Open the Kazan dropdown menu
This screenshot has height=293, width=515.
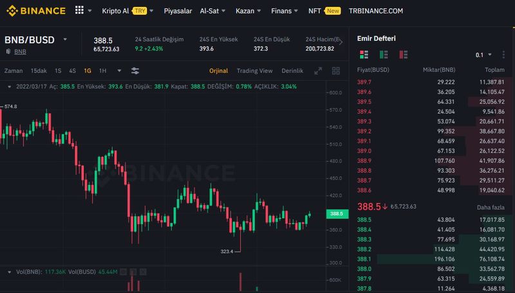(248, 11)
